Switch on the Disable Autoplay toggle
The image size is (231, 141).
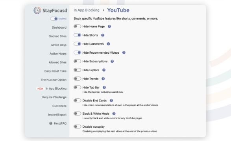click(x=78, y=127)
